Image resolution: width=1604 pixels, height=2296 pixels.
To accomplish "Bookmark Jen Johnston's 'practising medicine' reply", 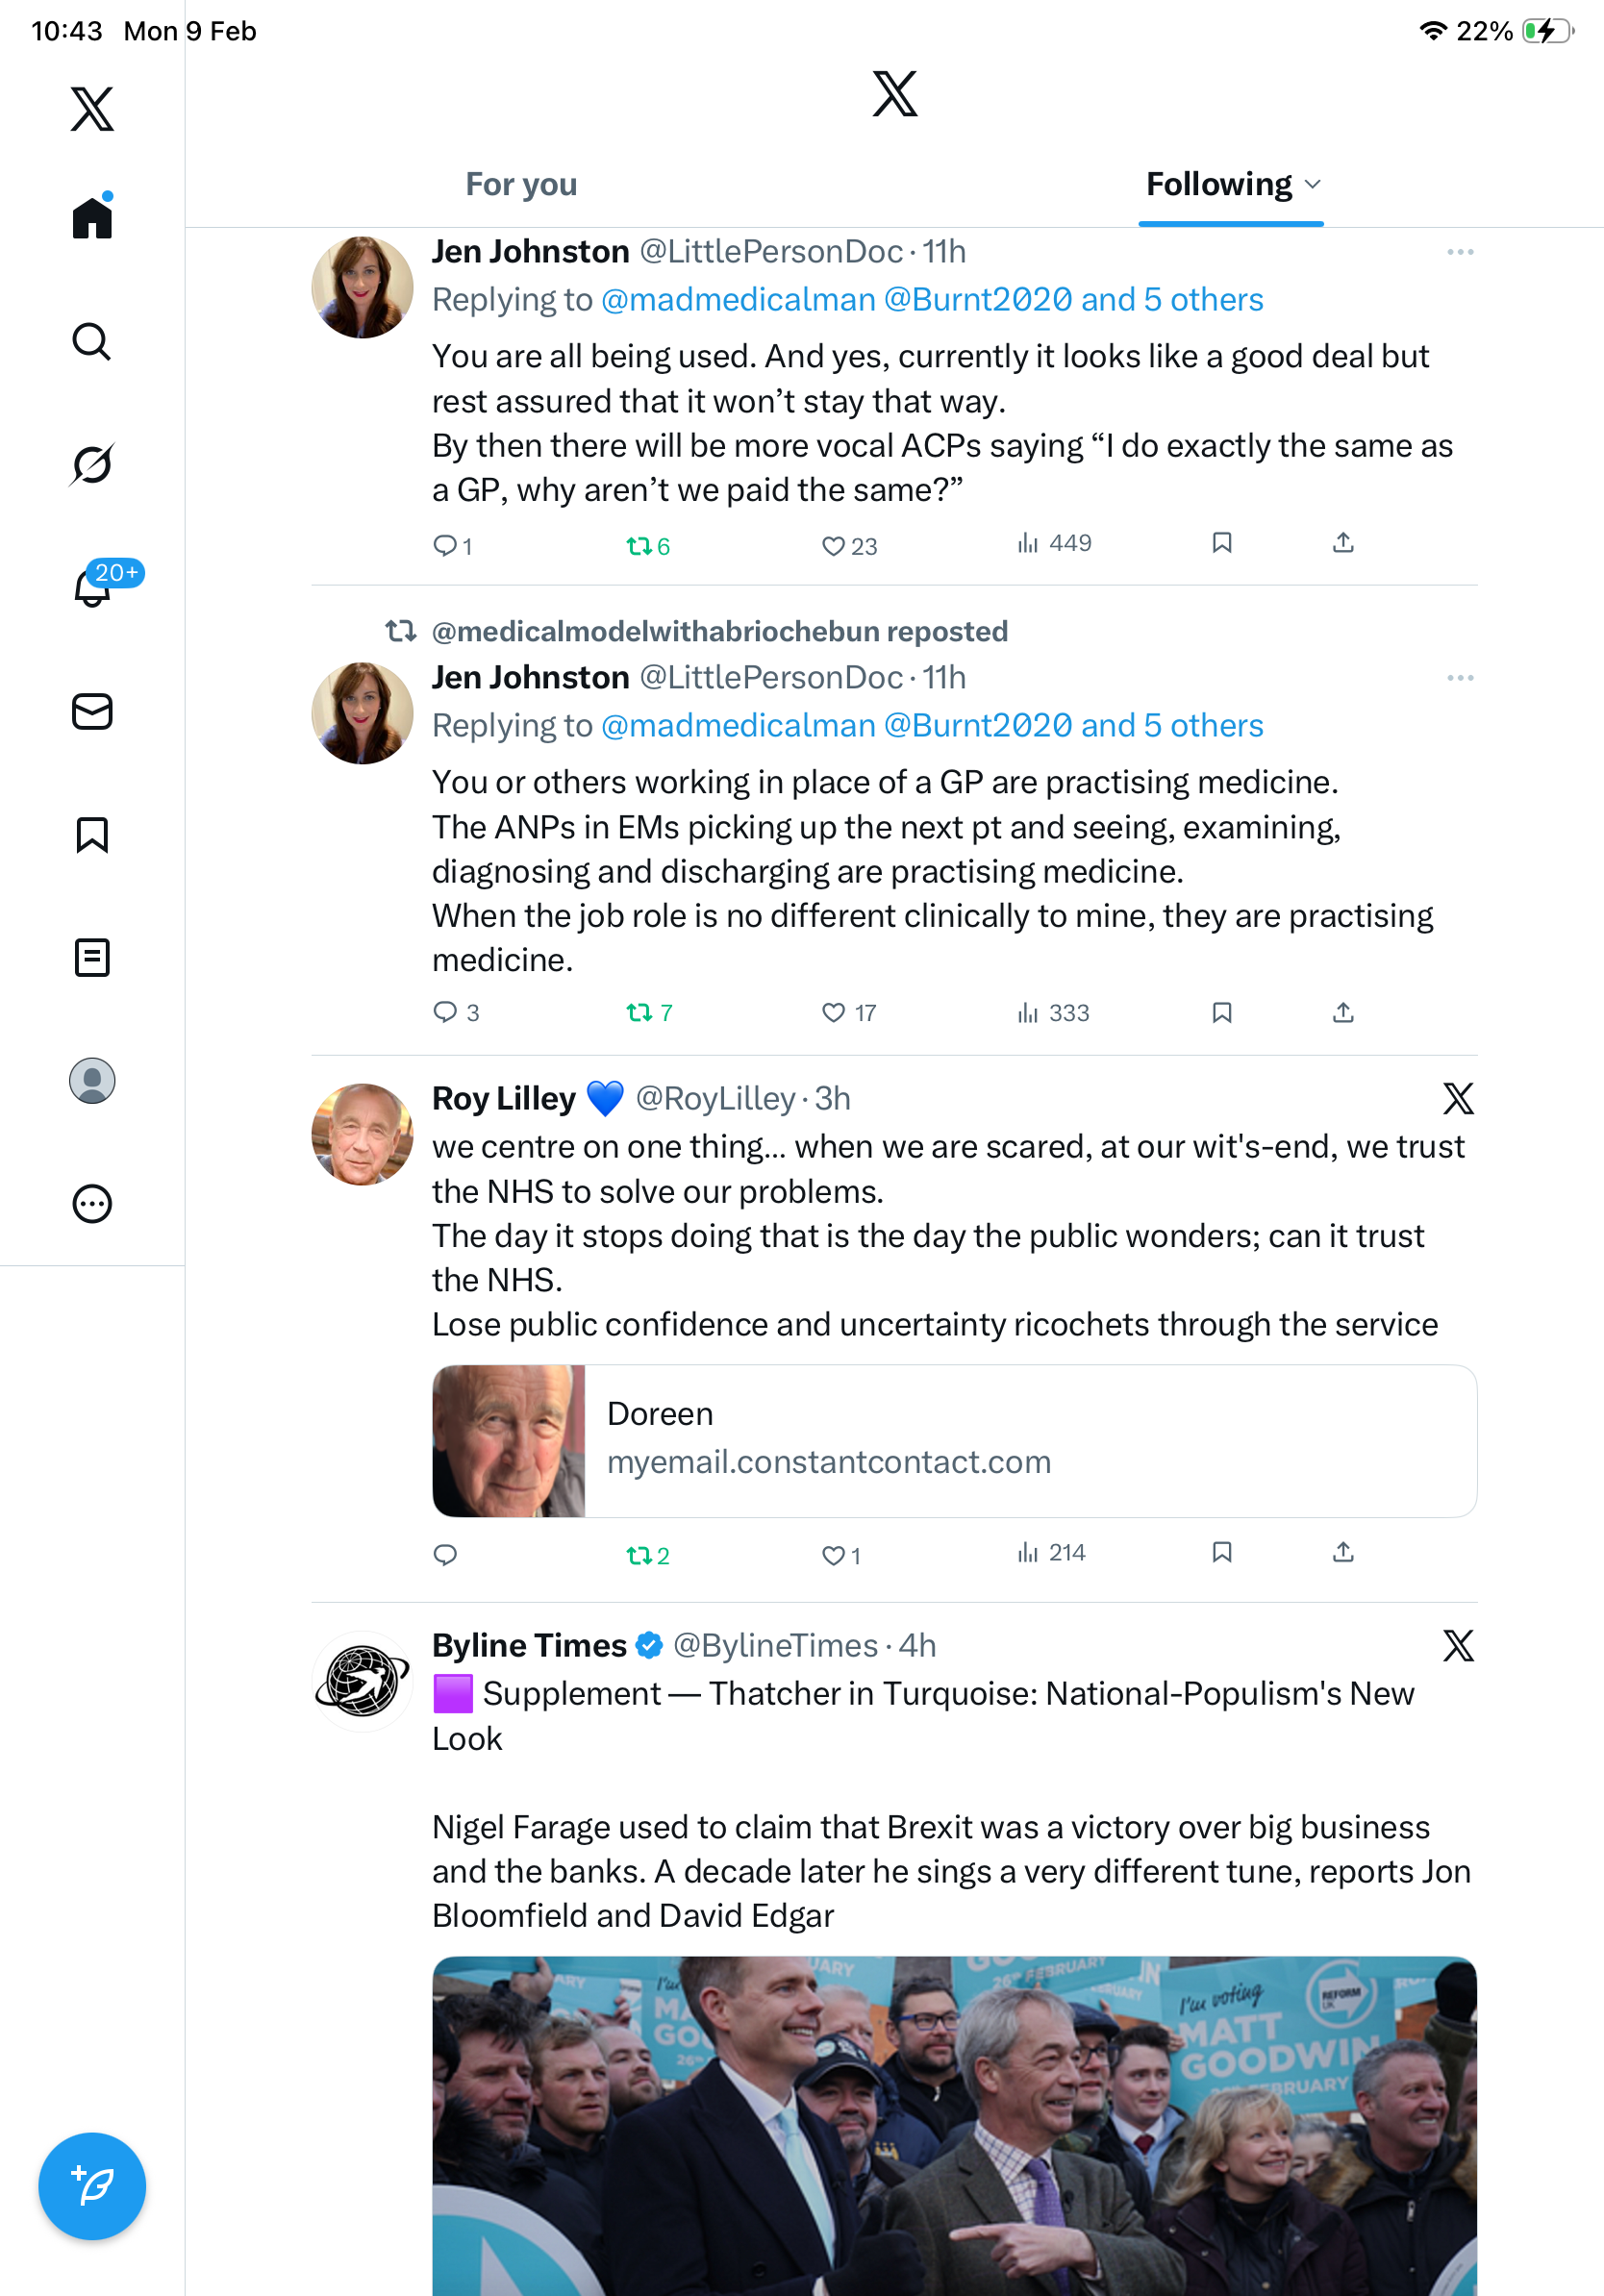I will click(1221, 1013).
